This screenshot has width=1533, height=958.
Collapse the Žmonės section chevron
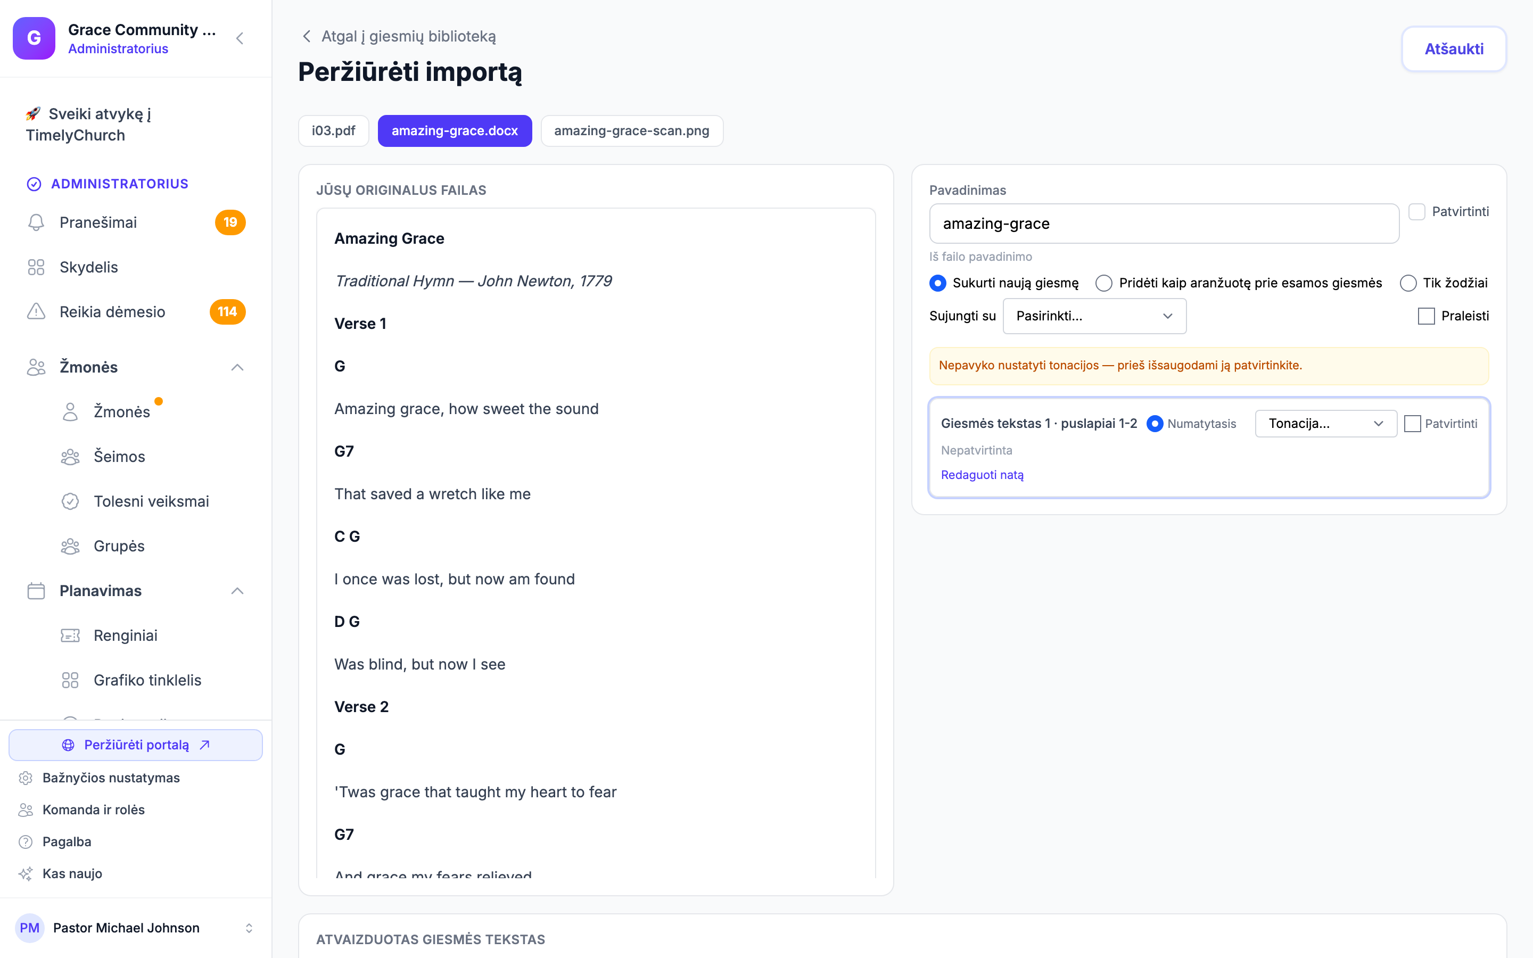pos(237,367)
